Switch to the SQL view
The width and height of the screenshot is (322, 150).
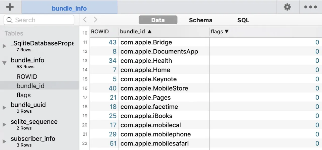tap(243, 20)
